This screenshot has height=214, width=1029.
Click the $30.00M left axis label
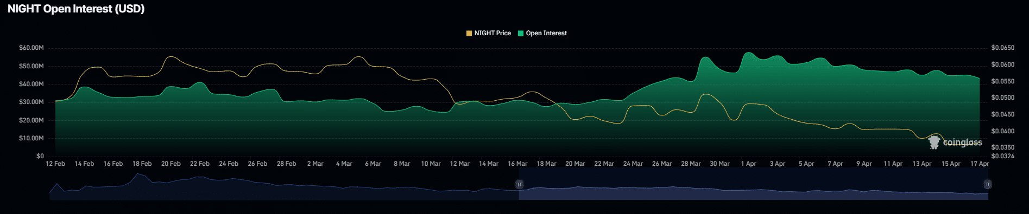[31, 102]
